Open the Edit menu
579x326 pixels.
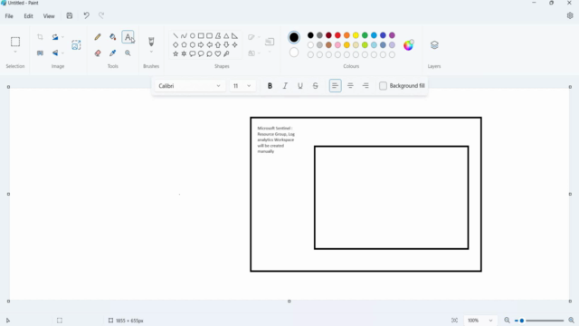28,16
